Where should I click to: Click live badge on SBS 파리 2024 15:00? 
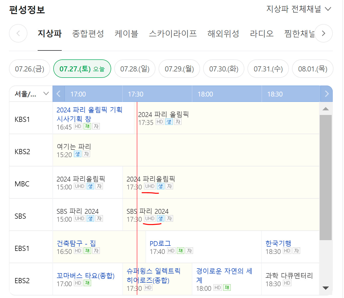(90, 218)
